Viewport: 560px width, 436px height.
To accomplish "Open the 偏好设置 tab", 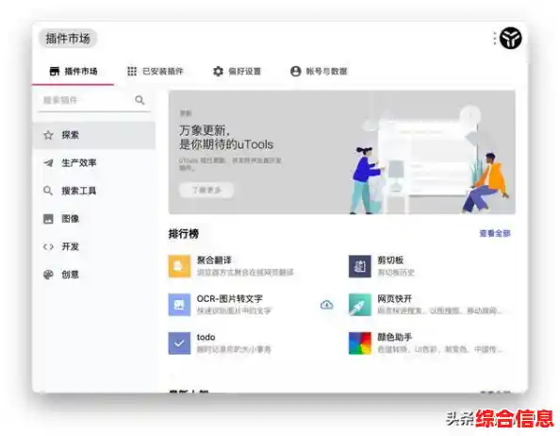I will pyautogui.click(x=237, y=71).
